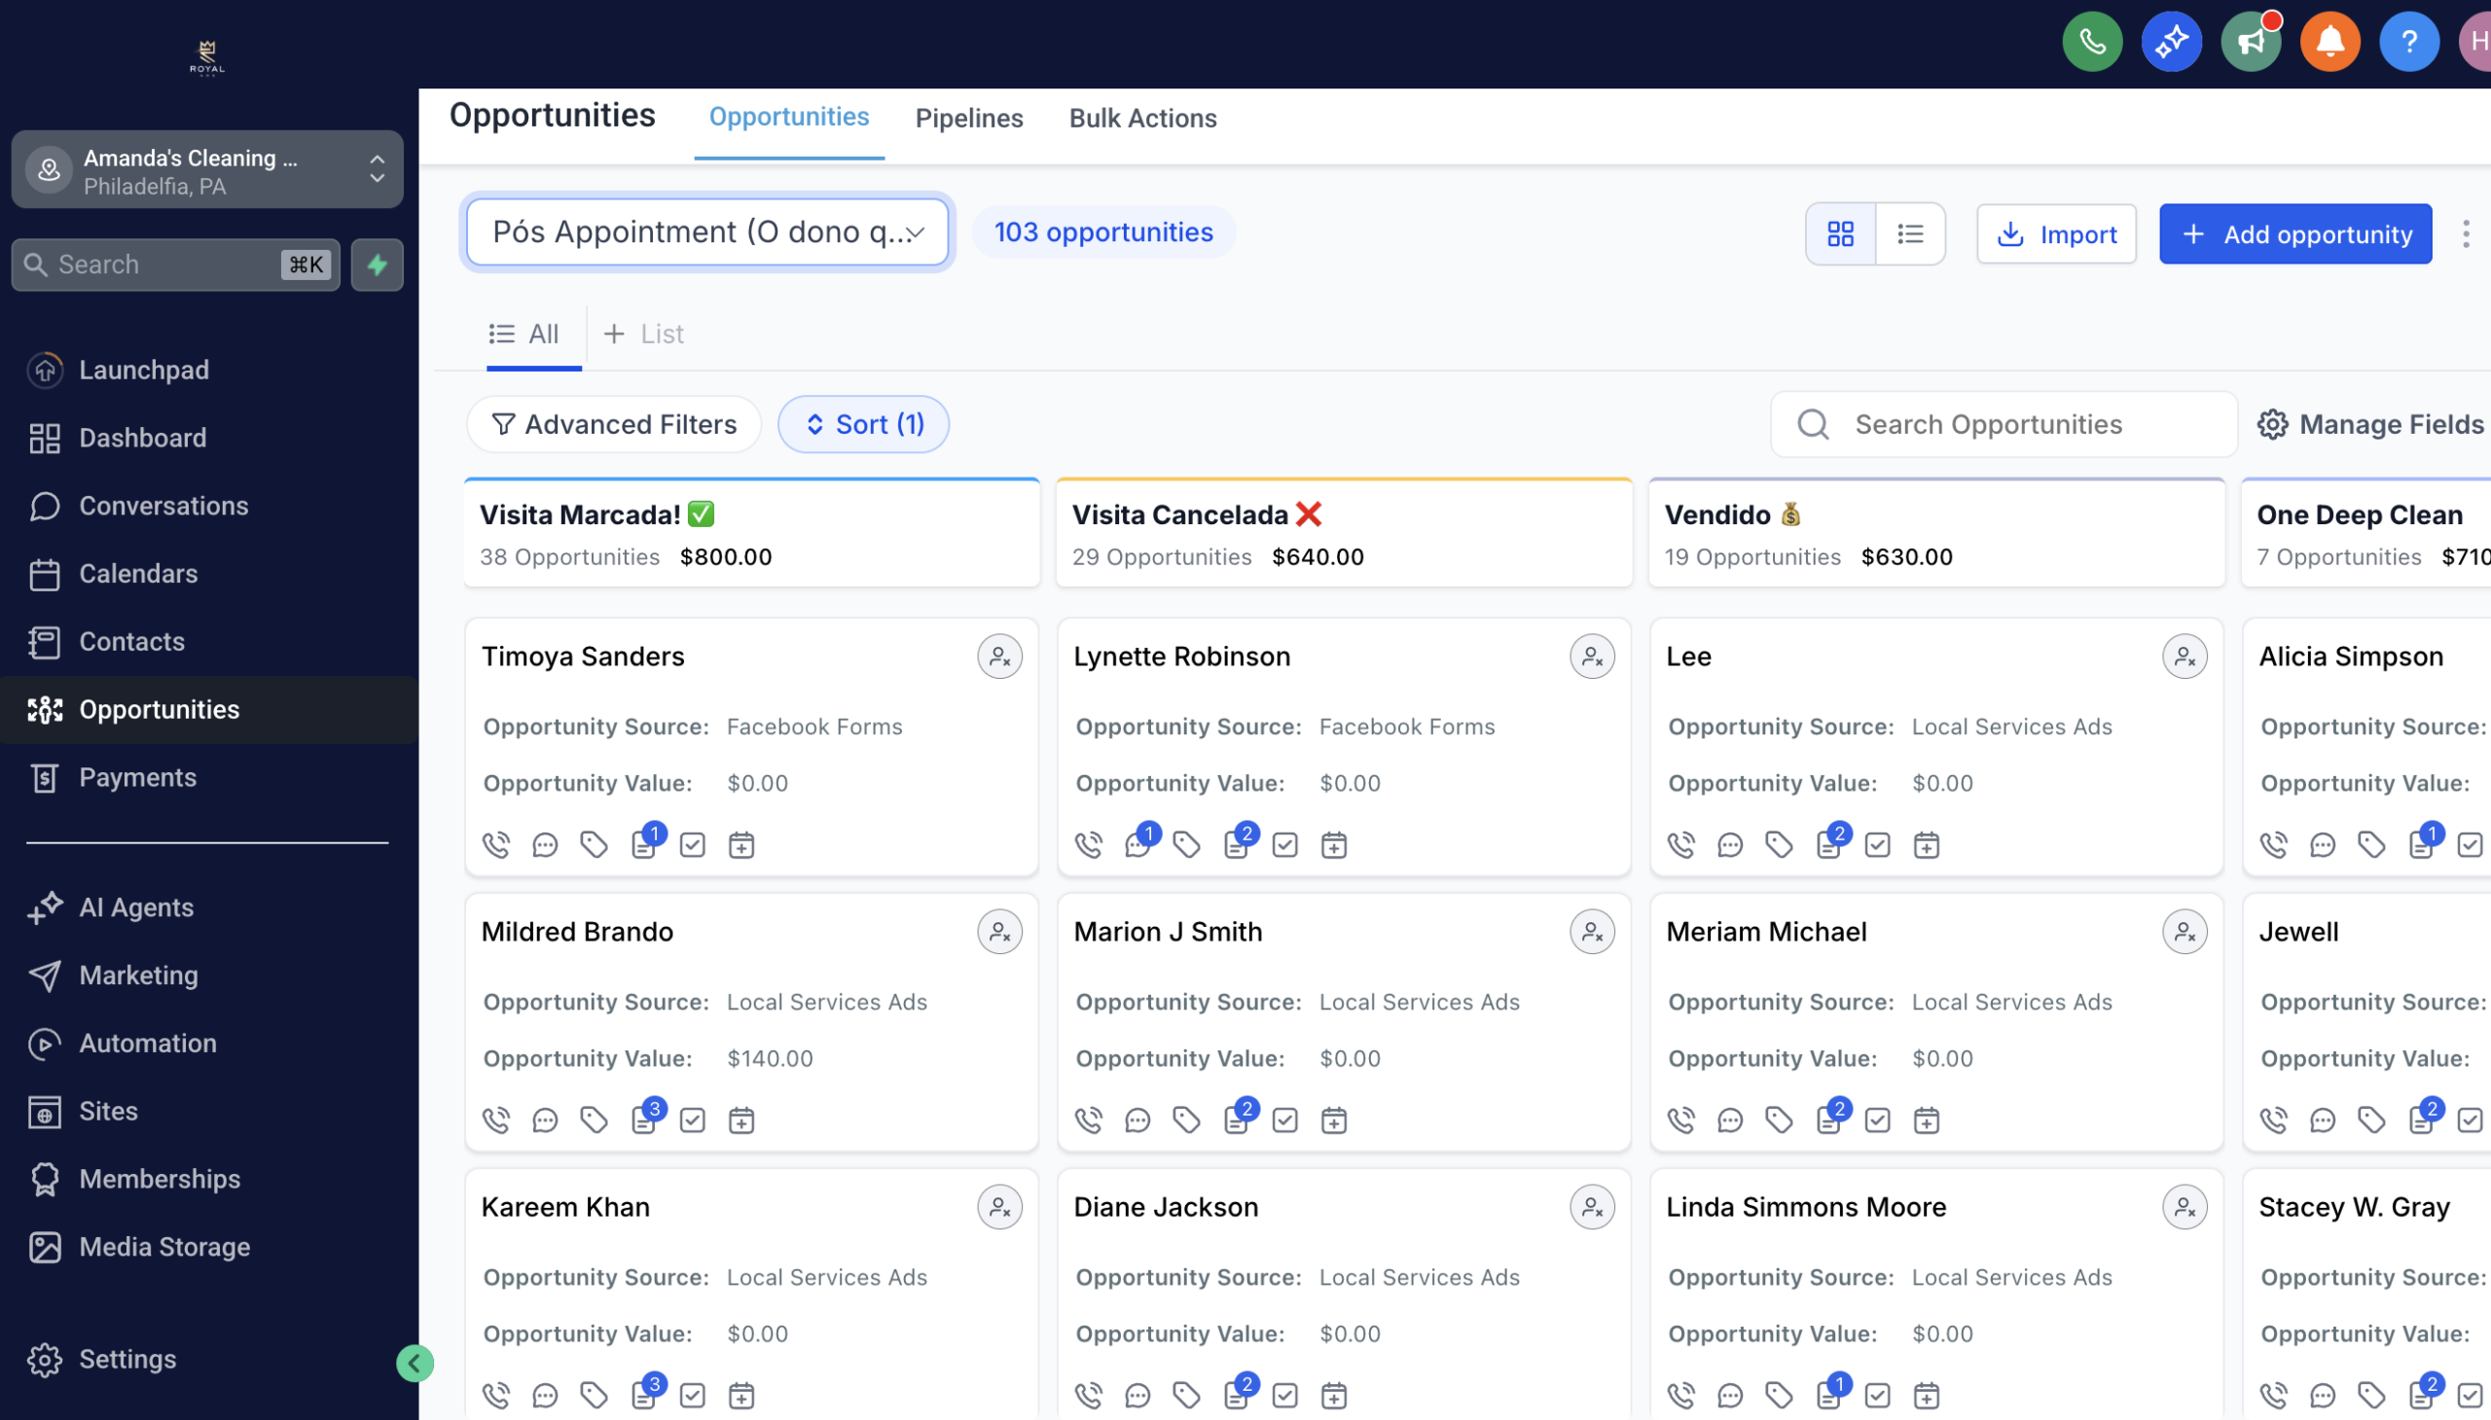Open the Bulk Actions tab
This screenshot has width=2491, height=1420.
1142,118
